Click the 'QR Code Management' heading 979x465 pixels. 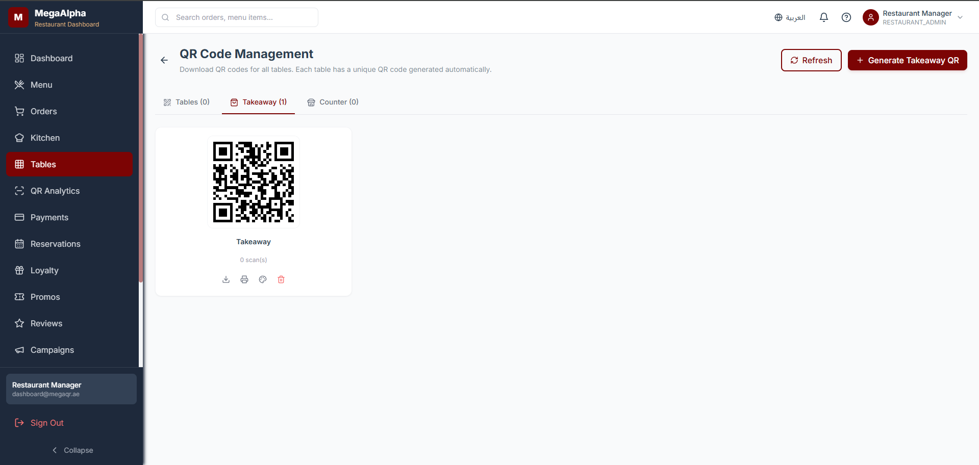246,54
